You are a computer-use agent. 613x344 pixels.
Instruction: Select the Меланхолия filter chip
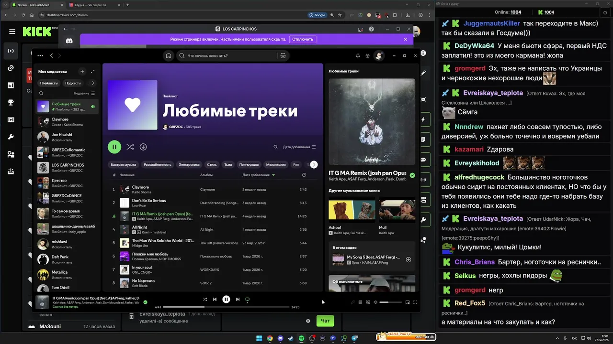[276, 164]
